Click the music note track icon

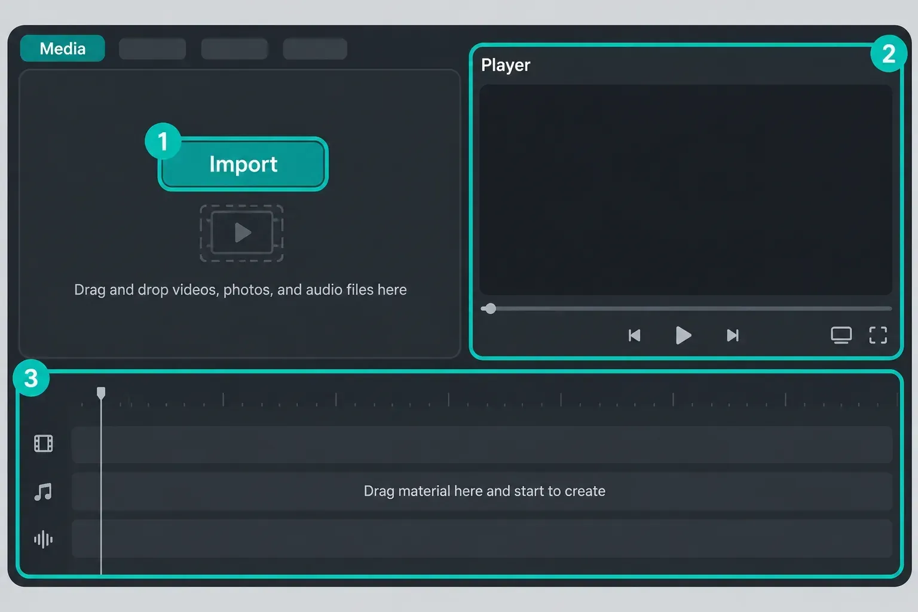click(x=43, y=492)
